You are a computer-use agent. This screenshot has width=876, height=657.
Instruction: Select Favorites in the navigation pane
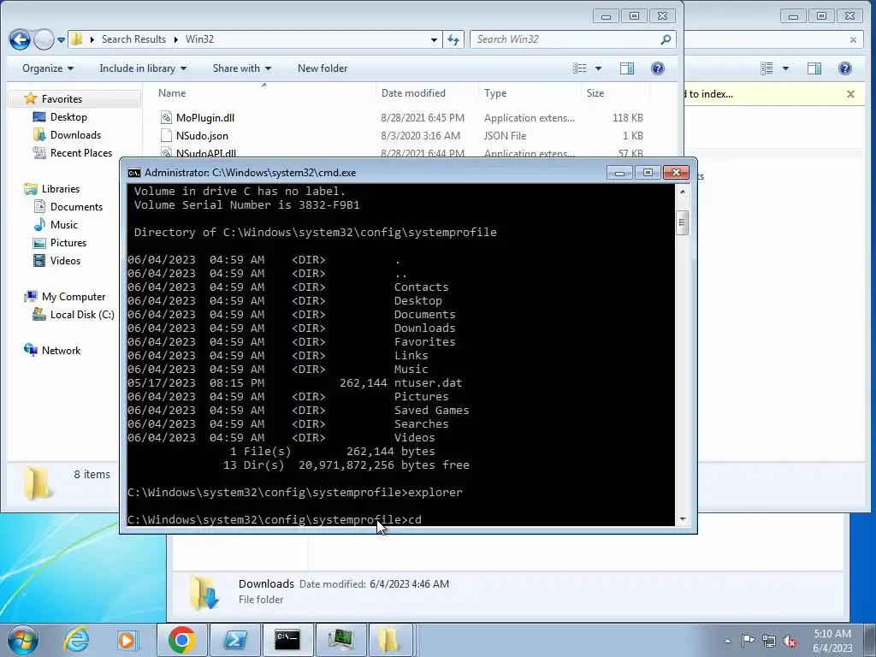[x=62, y=99]
